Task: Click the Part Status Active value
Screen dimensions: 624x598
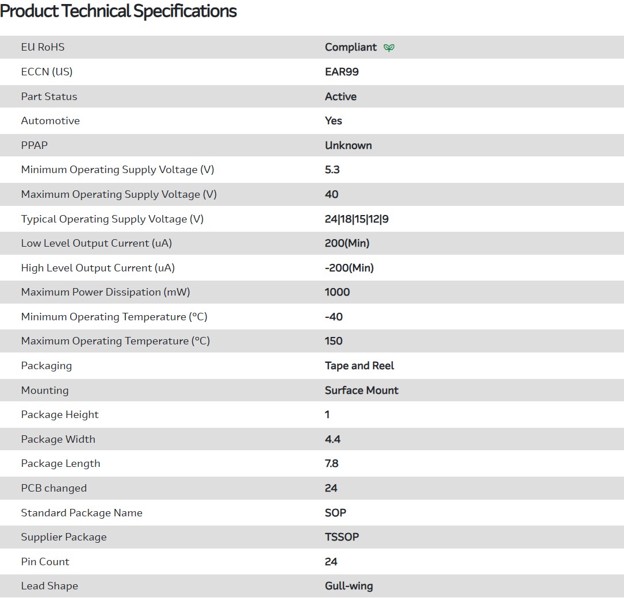Action: point(340,97)
